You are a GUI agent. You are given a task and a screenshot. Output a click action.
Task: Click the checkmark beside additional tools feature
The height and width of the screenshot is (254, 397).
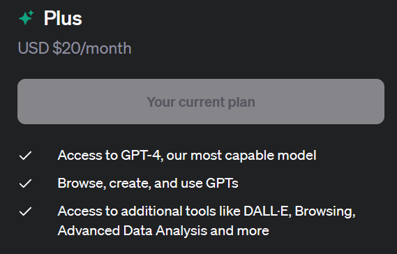pos(25,211)
